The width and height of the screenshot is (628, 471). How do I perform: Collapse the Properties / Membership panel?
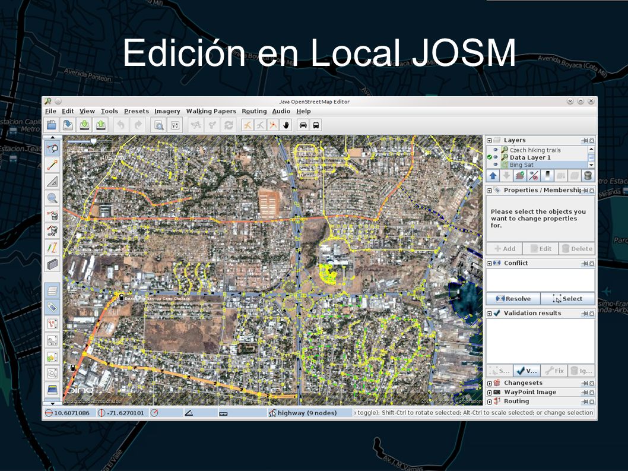[490, 191]
